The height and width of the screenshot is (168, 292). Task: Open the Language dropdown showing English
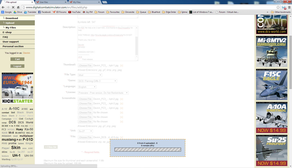pyautogui.click(x=87, y=87)
